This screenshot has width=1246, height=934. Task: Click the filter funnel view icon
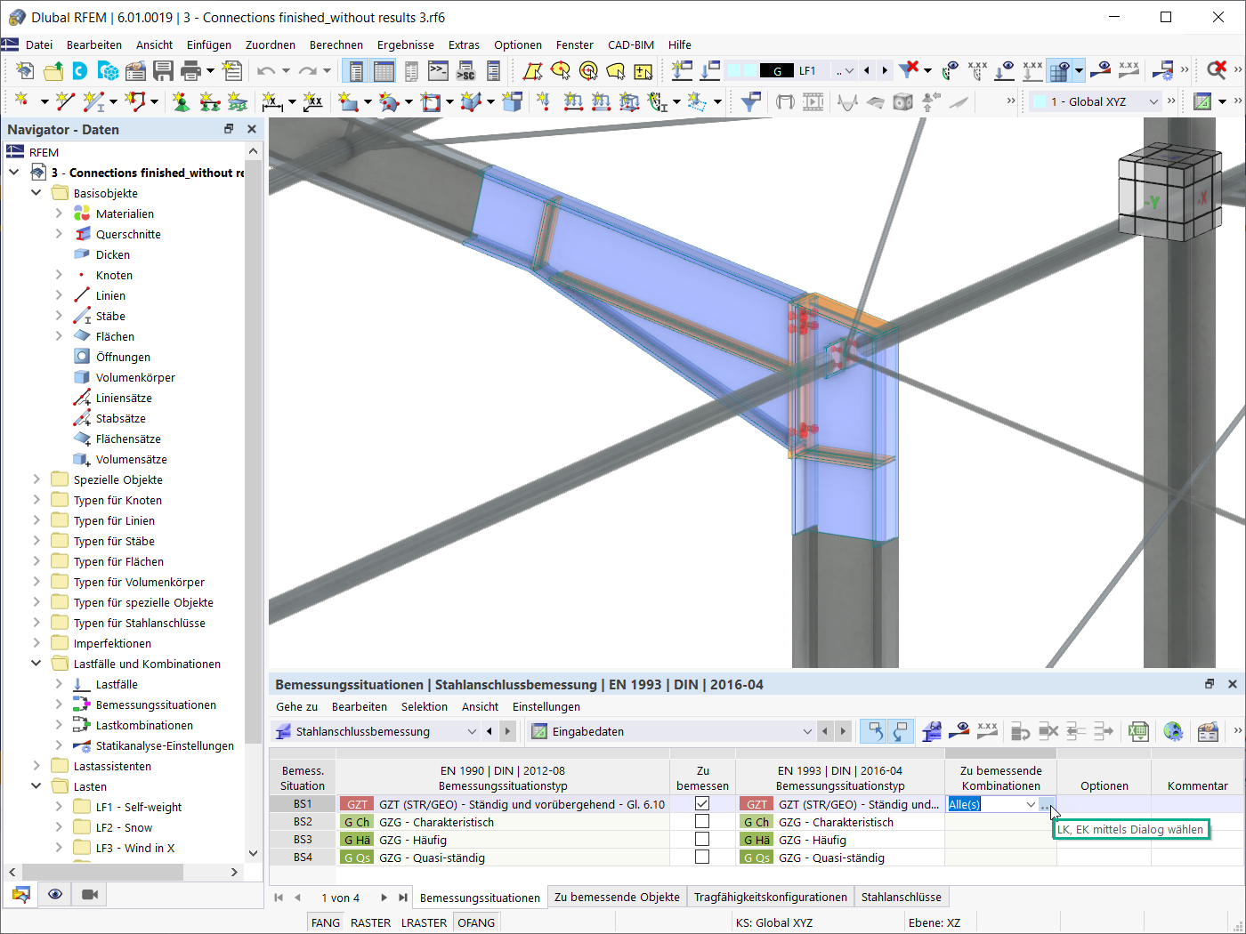click(749, 101)
